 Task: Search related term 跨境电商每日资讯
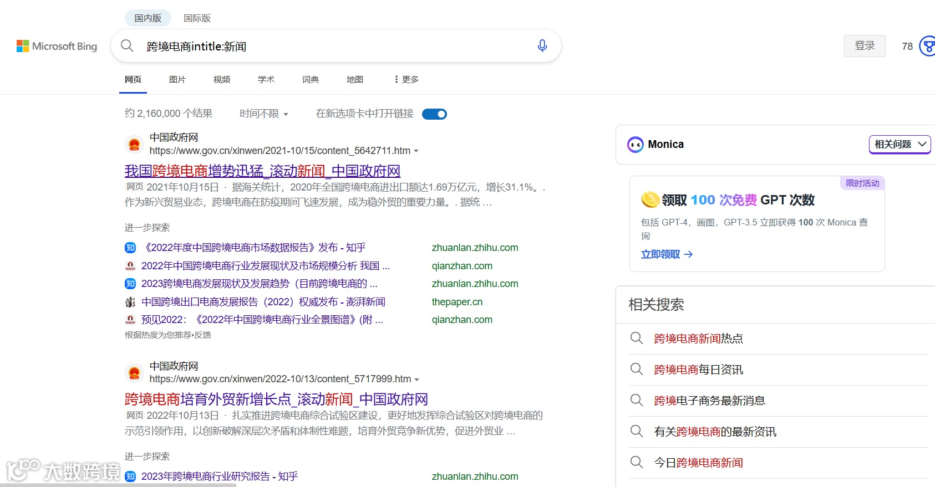click(699, 370)
